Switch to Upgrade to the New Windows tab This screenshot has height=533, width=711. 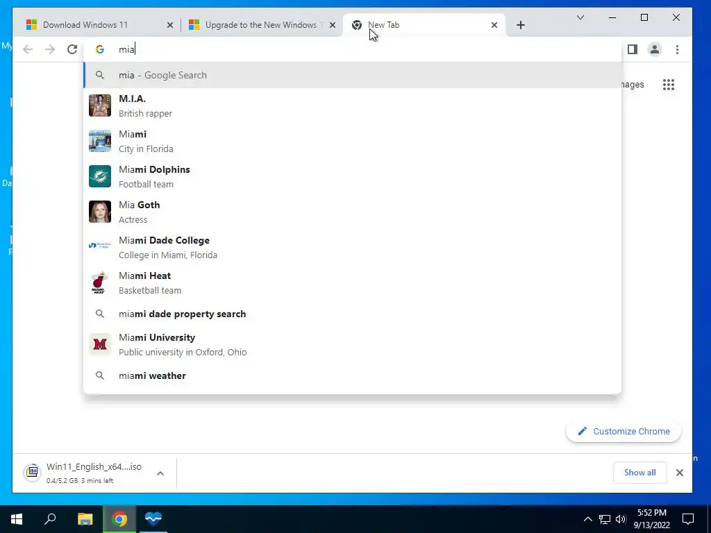(262, 25)
